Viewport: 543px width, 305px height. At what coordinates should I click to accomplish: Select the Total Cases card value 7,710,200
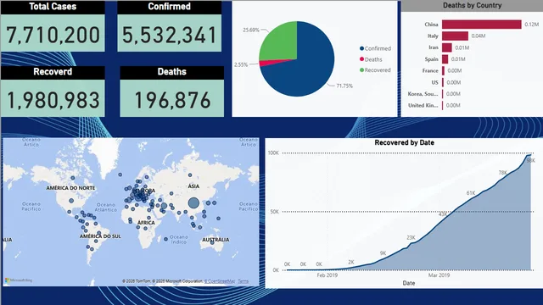53,36
